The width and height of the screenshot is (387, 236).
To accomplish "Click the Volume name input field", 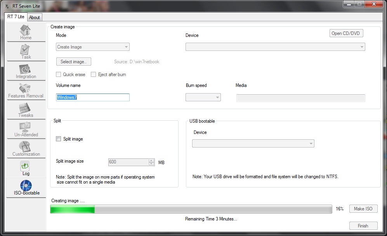I will click(92, 97).
